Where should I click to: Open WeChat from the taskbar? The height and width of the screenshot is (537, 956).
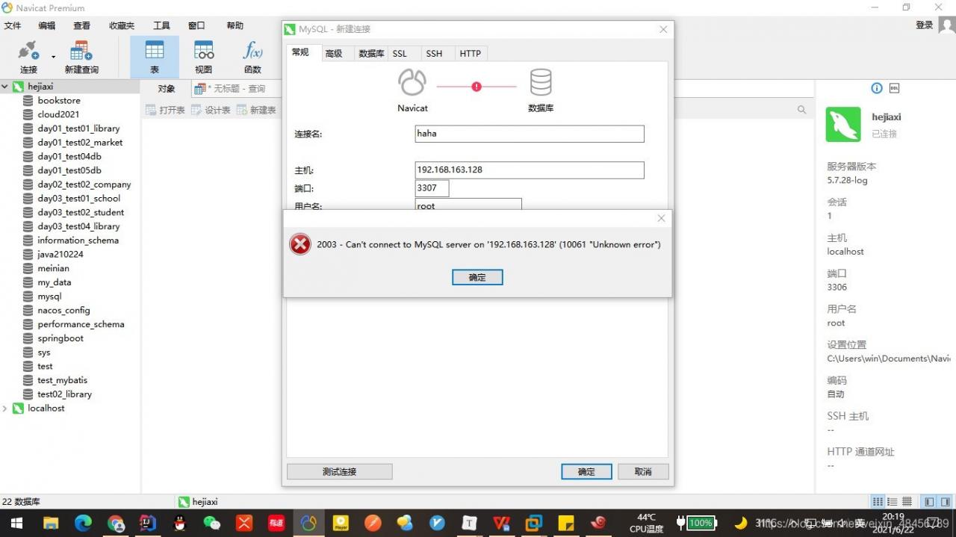(x=212, y=523)
